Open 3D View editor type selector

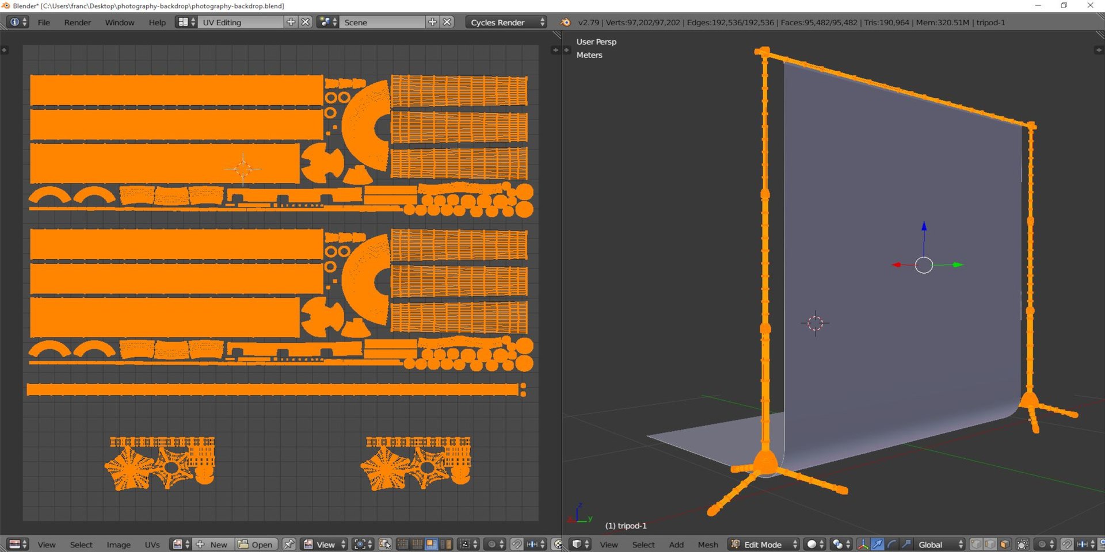point(580,544)
